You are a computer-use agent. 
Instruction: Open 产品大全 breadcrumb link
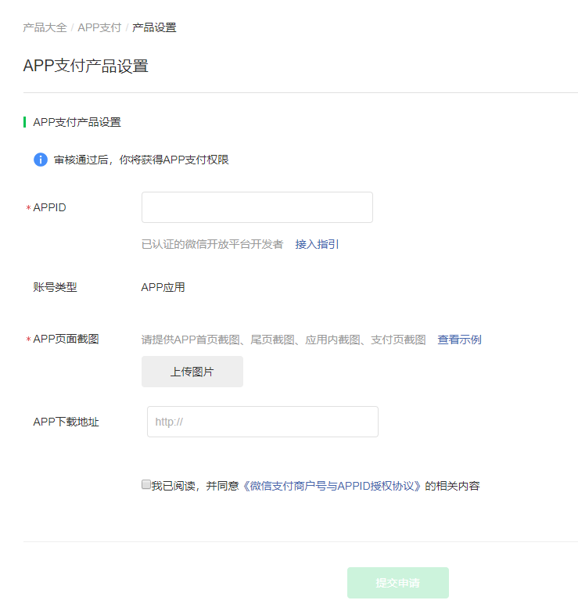[45, 27]
